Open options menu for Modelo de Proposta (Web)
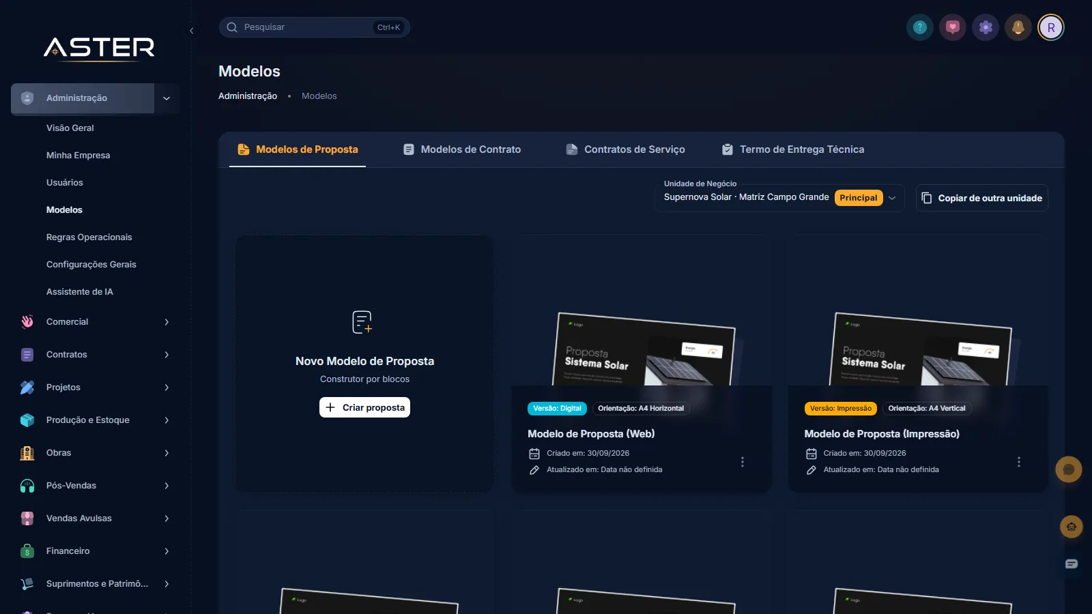This screenshot has width=1092, height=614. coord(743,462)
